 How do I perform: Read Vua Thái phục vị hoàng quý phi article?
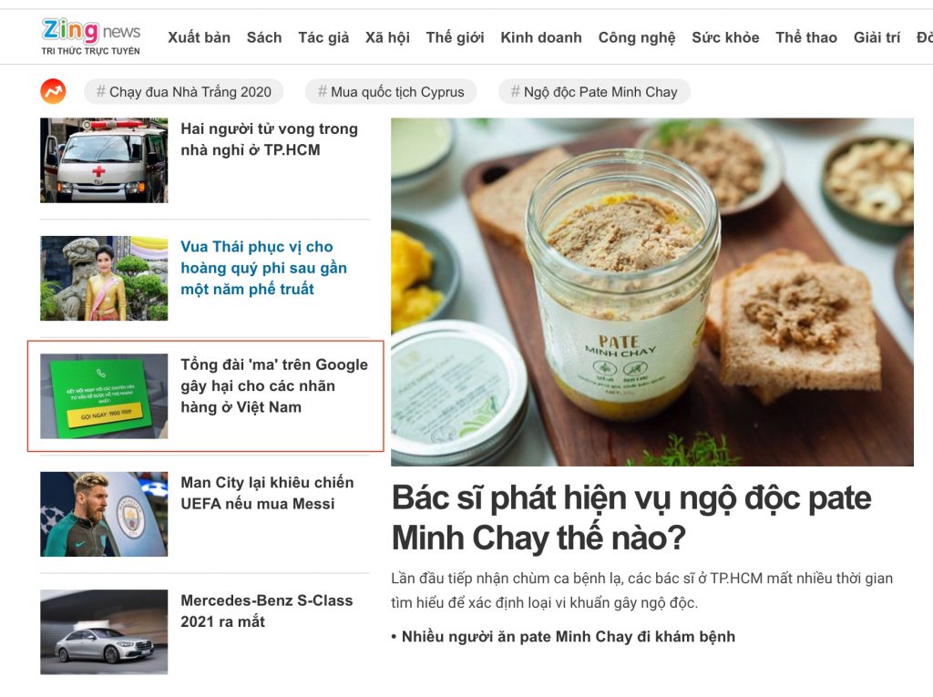click(263, 268)
